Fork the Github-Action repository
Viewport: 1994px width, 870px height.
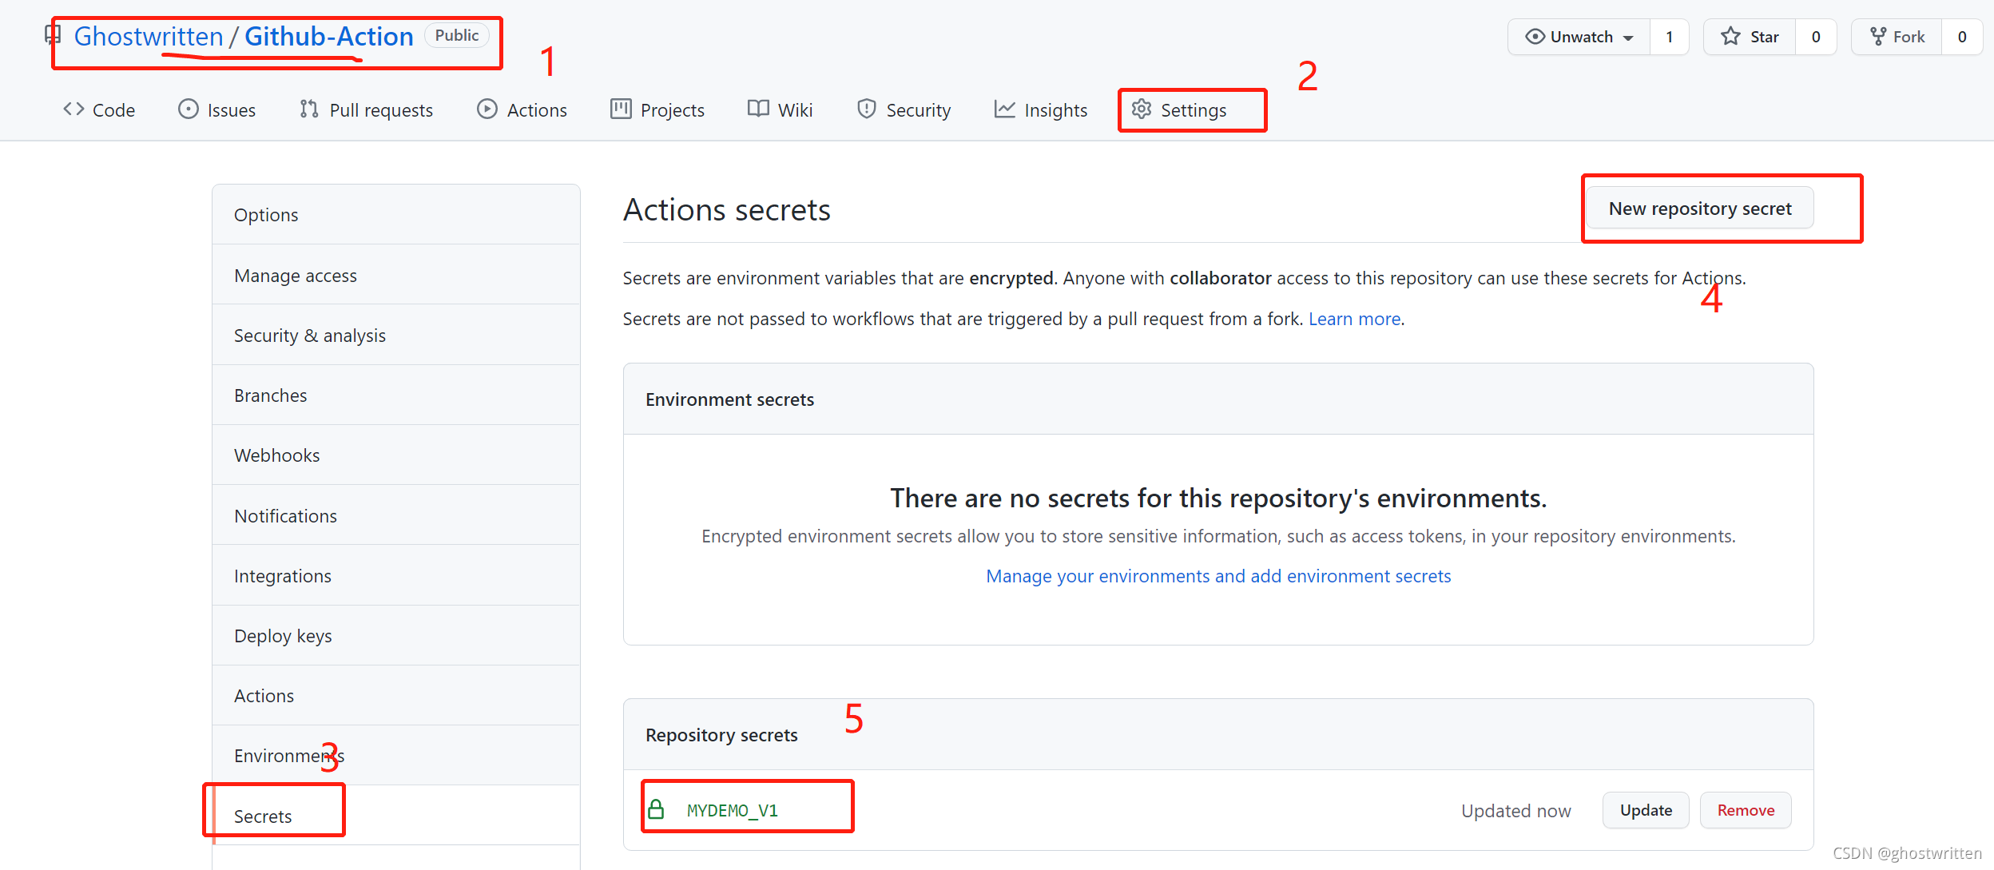1897,37
